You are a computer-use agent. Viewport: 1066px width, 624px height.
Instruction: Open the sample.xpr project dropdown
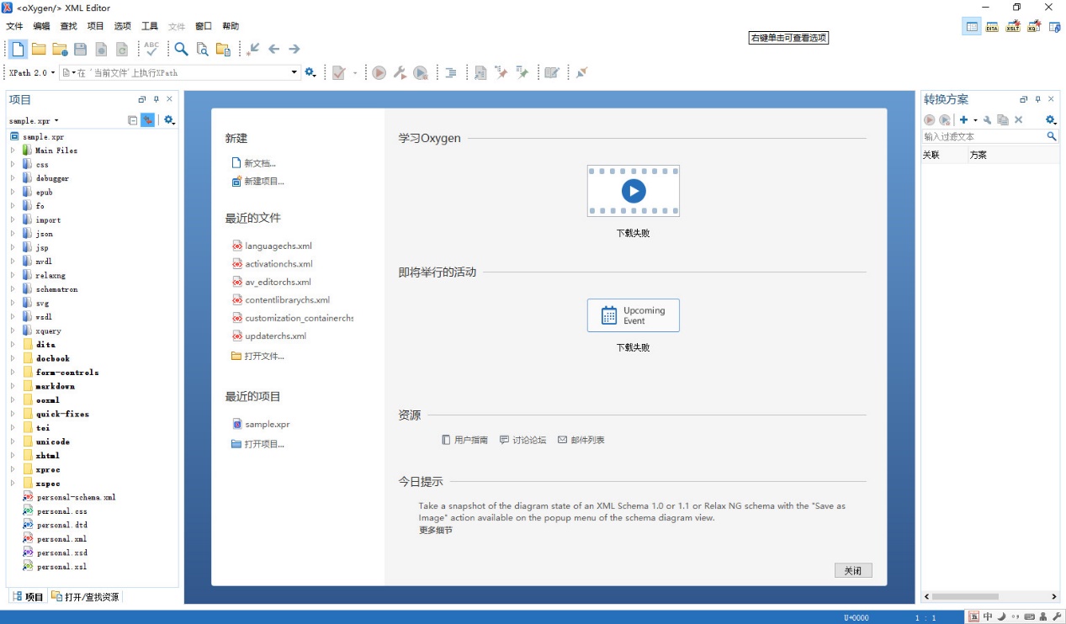click(x=34, y=120)
